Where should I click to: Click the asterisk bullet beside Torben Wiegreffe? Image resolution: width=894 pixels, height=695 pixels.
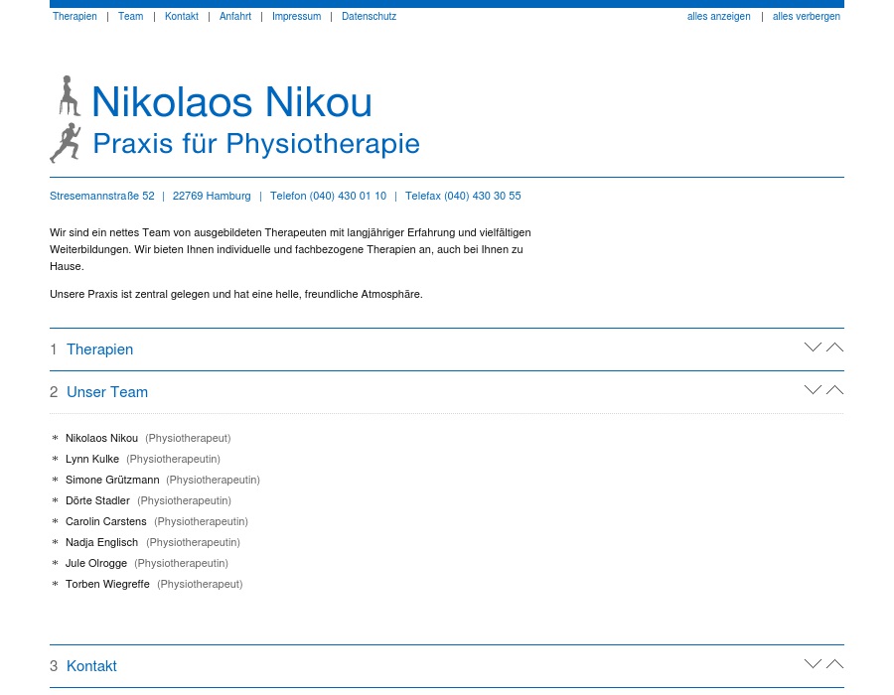click(56, 584)
